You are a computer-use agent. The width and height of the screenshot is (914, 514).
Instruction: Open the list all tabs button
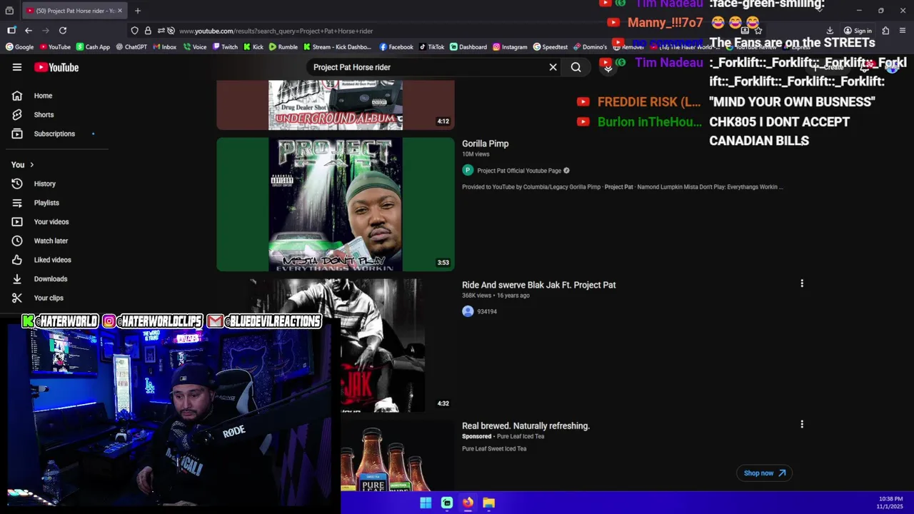9,11
